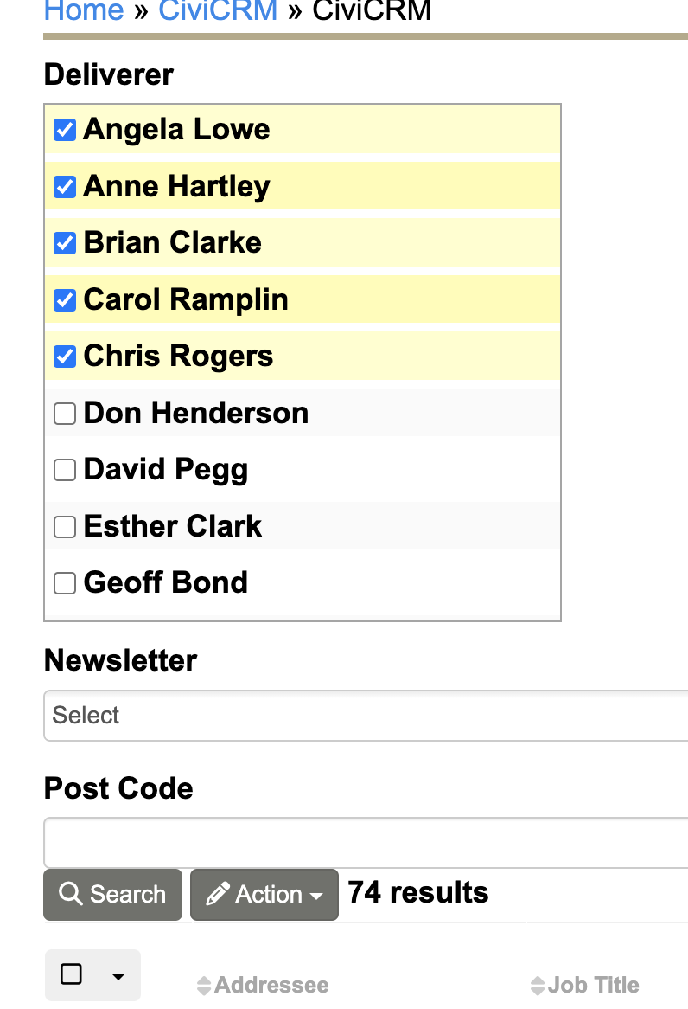The height and width of the screenshot is (1009, 688).
Task: Select Geoff Bond in the Deliverer list
Action: [x=65, y=583]
